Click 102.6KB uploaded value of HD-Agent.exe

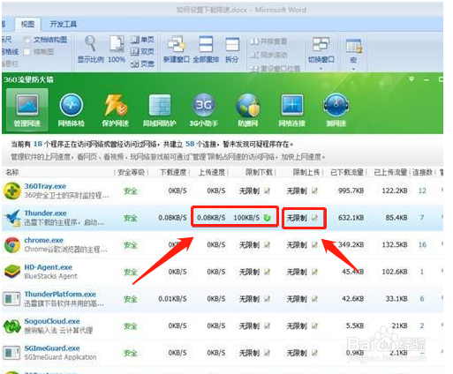pyautogui.click(x=395, y=272)
